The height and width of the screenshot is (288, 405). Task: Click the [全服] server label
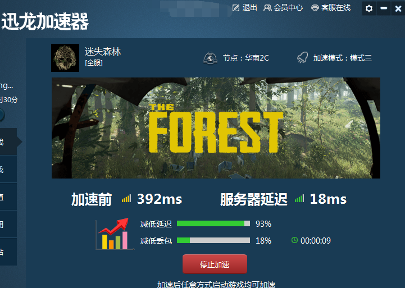coord(94,63)
